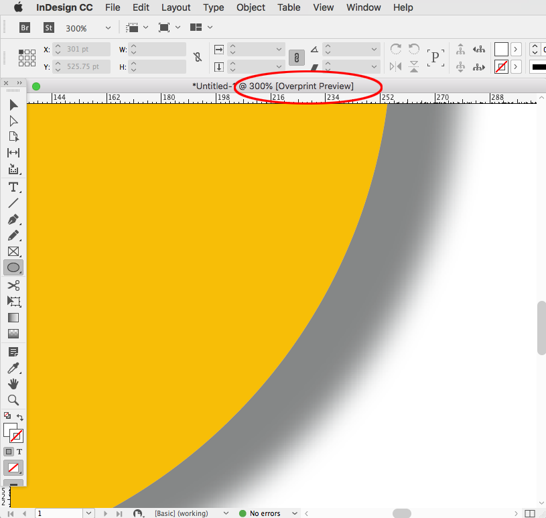Viewport: 546px width, 518px height.
Task: Select the Zoom tool
Action: click(13, 400)
